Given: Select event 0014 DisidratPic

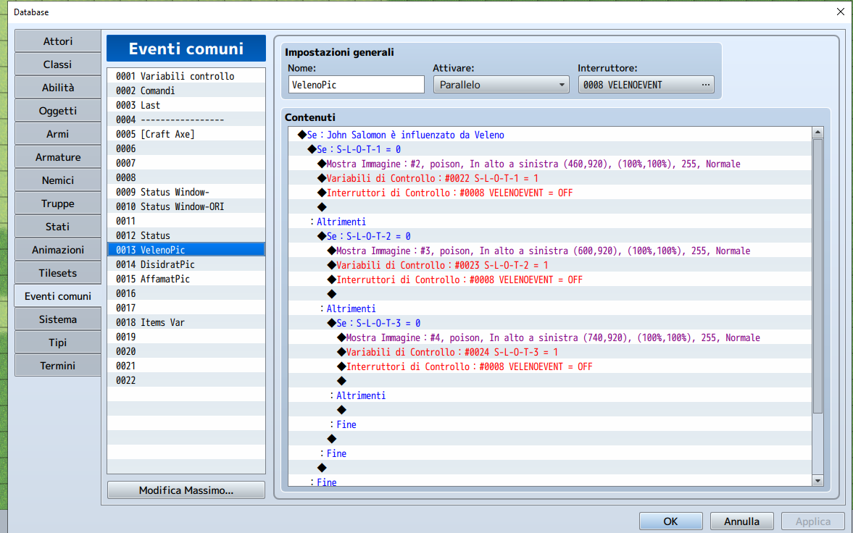Looking at the screenshot, I should click(186, 264).
